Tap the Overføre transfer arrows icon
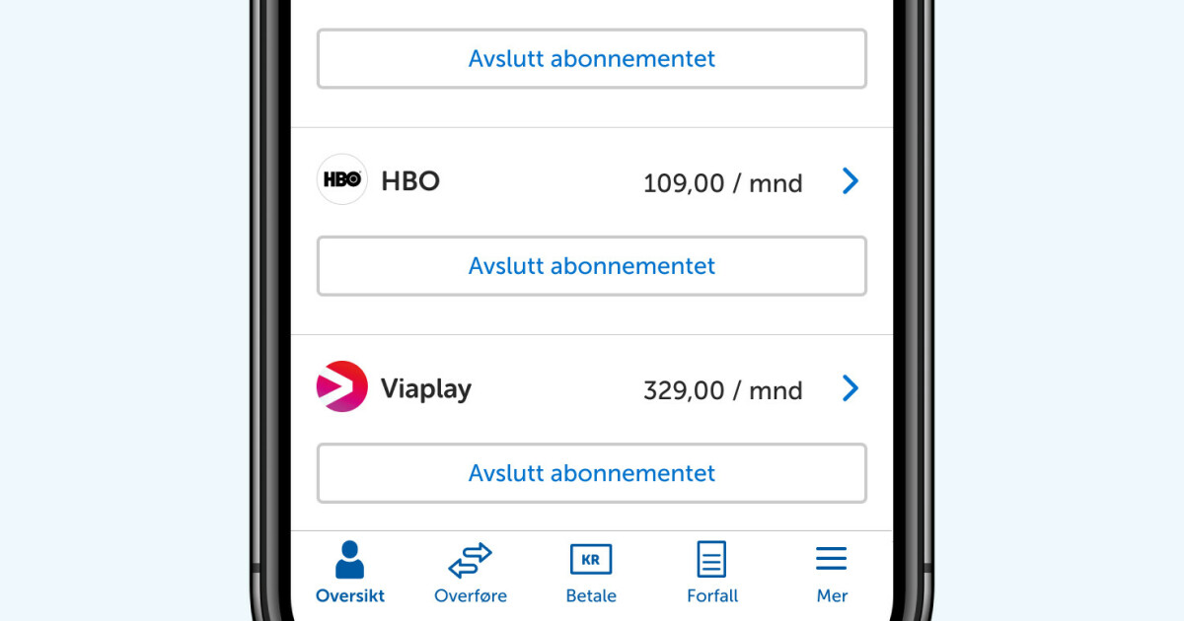Image resolution: width=1184 pixels, height=621 pixels. 471,560
